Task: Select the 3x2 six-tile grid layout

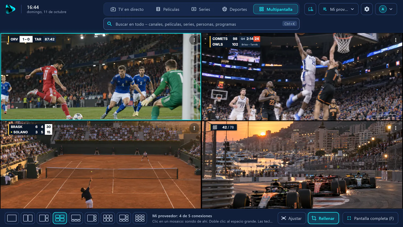Action: [108, 218]
